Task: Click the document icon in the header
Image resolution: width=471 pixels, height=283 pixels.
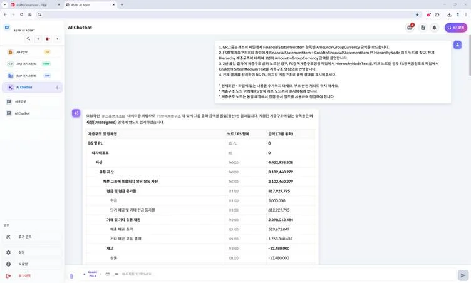Action: tap(423, 28)
